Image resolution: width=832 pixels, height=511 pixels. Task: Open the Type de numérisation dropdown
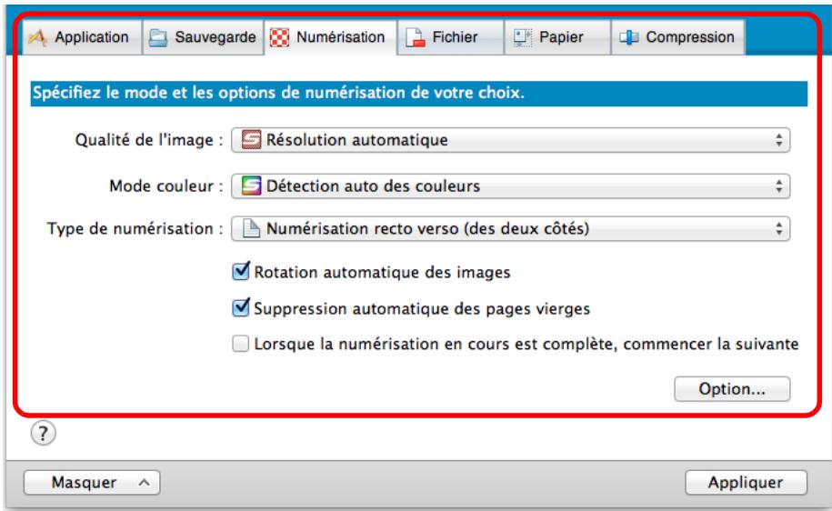[x=510, y=229]
